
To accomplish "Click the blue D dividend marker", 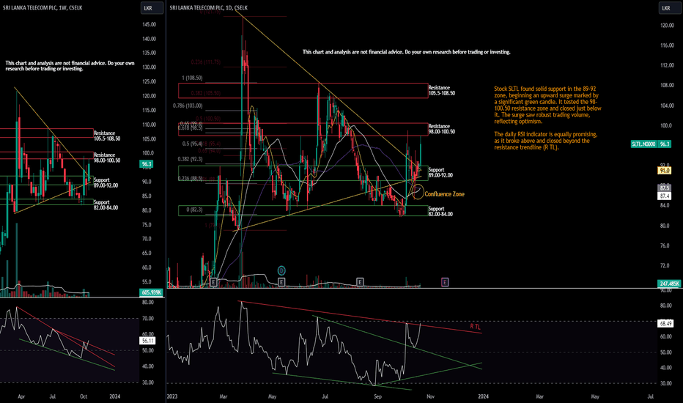I will 281,270.
